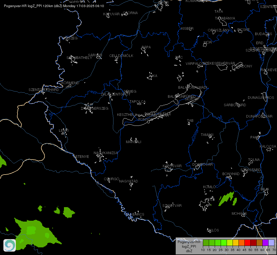Click the BARCS city label
Viewport: 277px width, 255px height.
tap(138, 214)
